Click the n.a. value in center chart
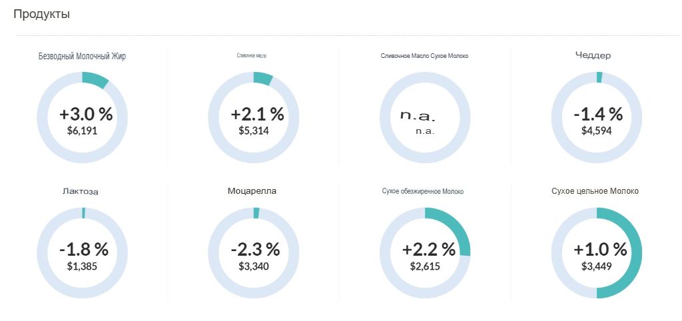Viewport: 682px width, 321px height. pos(418,115)
